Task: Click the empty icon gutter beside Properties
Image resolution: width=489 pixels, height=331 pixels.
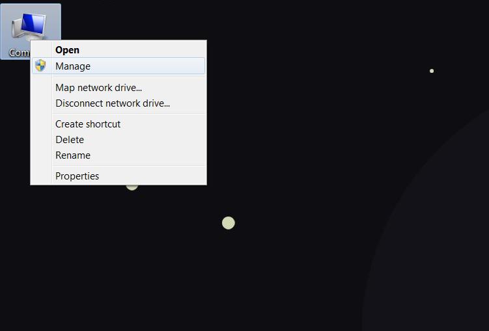Action: (x=40, y=176)
